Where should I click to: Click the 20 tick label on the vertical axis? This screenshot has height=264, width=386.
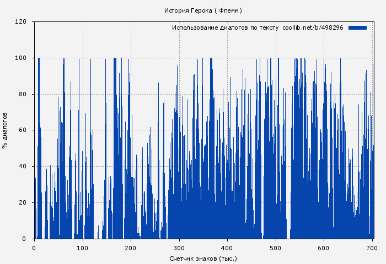pyautogui.click(x=23, y=202)
